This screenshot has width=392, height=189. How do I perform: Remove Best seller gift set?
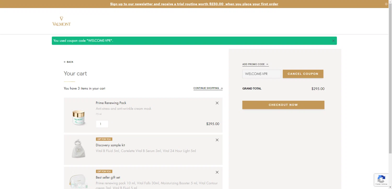pos(217,172)
